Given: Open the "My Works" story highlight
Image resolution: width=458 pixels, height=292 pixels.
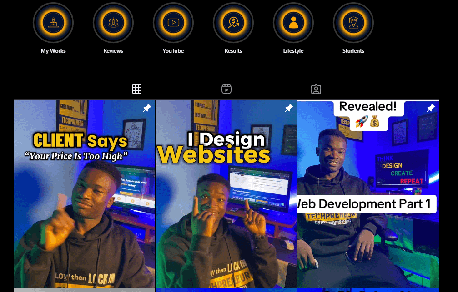Looking at the screenshot, I should click(53, 22).
